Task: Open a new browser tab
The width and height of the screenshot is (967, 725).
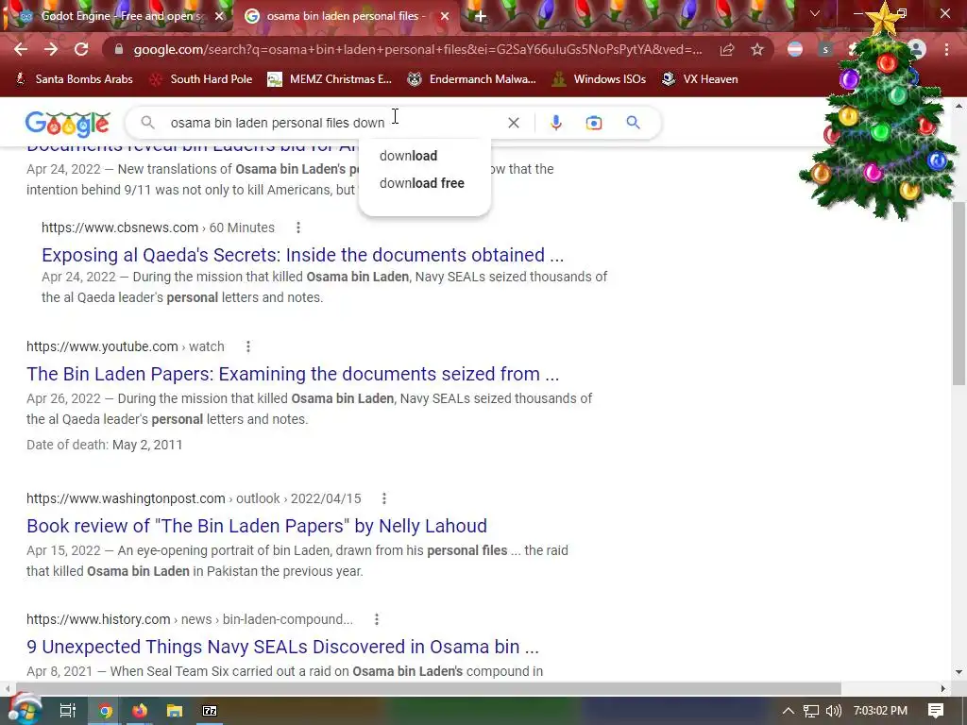Action: pyautogui.click(x=481, y=16)
